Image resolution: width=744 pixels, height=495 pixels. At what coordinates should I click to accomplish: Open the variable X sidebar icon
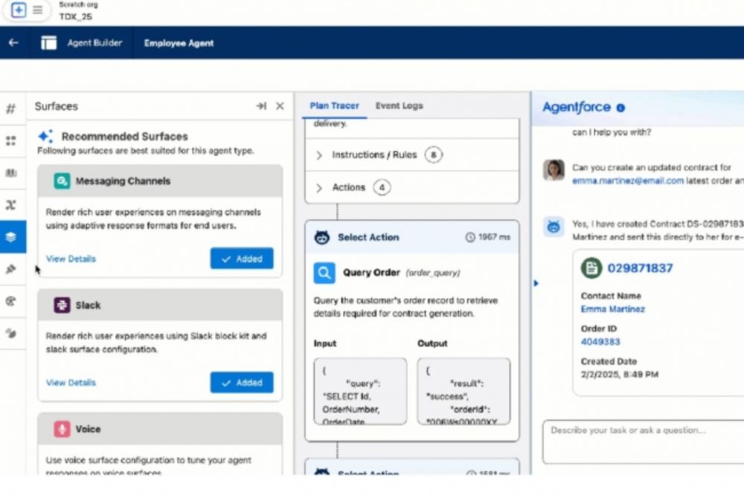click(x=10, y=205)
